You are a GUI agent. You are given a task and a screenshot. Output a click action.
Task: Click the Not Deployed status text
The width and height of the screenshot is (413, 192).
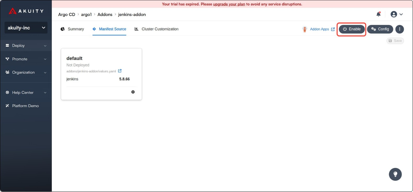coord(78,65)
